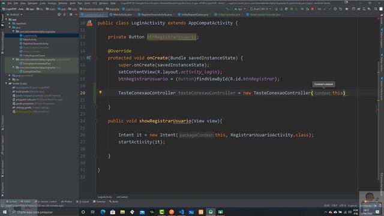
Task: Click the scroll-from-source target icon in Project panel
Action: [x=59, y=14]
